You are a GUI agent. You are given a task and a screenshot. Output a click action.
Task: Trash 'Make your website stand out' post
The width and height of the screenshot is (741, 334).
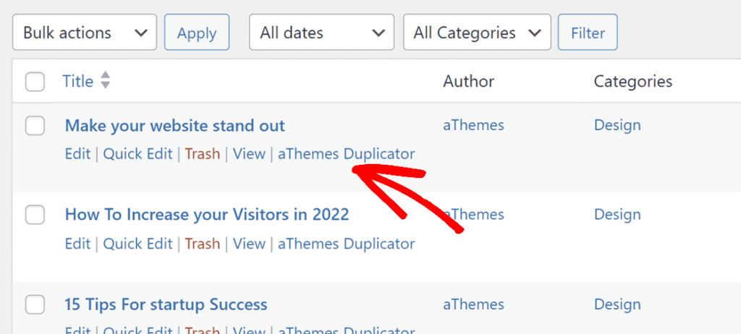(x=202, y=154)
